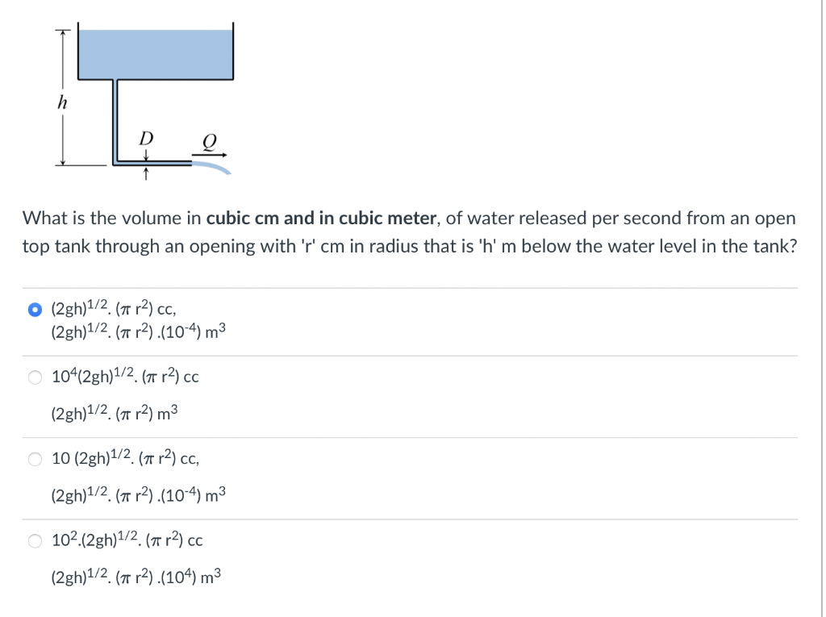Viewport: 826px width, 617px height.
Task: Click the second option's m³ expression
Action: 113,412
